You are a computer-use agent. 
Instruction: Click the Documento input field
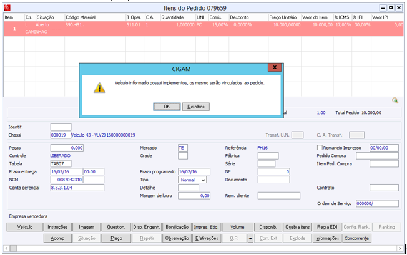274,180
